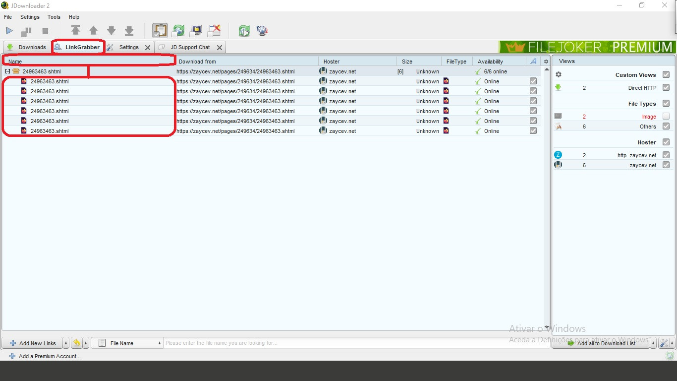Move selected links up one position
677x381 pixels.
(x=93, y=31)
